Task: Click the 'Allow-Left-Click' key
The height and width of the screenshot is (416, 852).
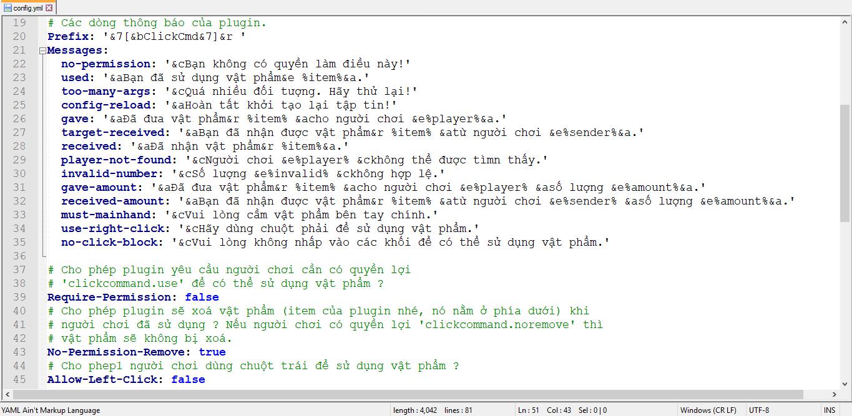Action: (x=102, y=380)
